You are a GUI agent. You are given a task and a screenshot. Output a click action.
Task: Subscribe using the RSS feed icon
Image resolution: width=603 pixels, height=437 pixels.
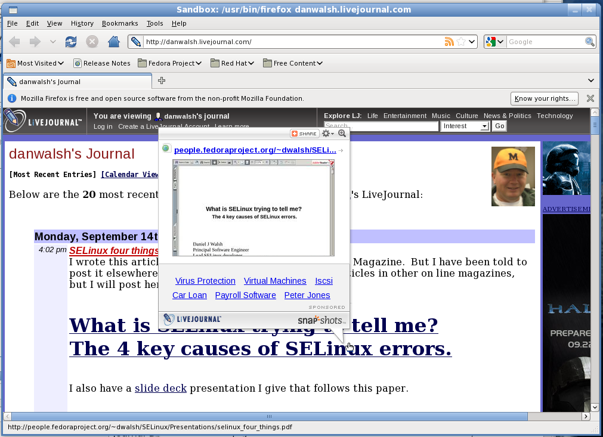click(x=449, y=42)
